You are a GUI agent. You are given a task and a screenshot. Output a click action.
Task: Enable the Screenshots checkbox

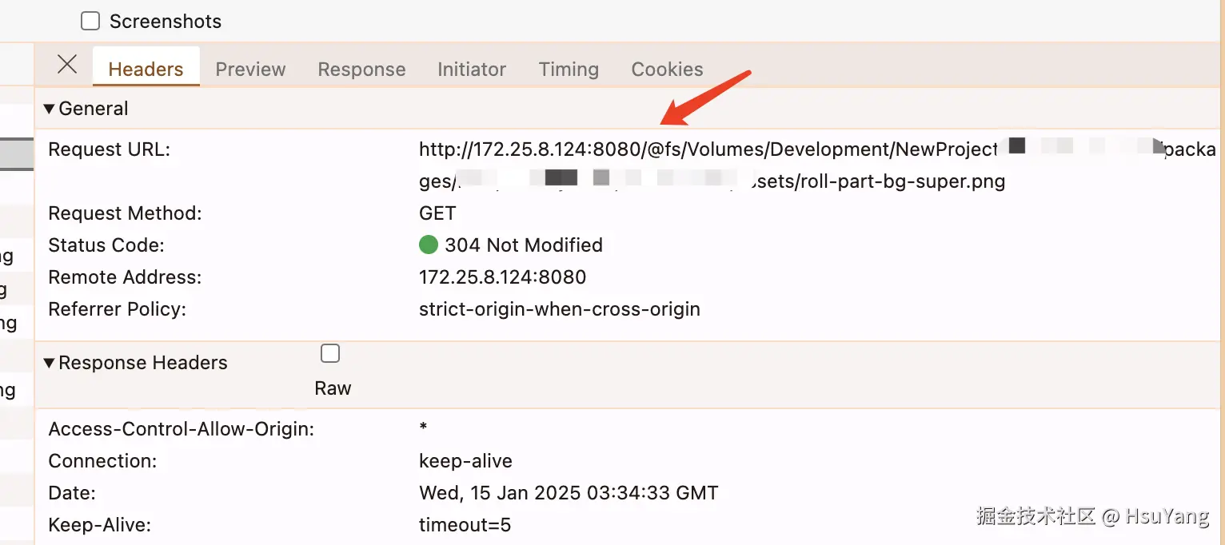[91, 21]
